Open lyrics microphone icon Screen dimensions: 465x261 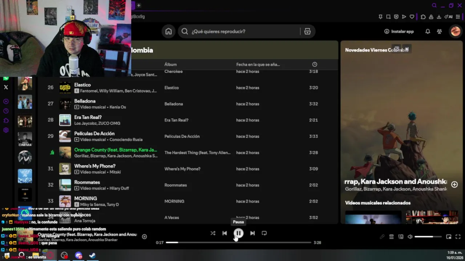click(382, 237)
